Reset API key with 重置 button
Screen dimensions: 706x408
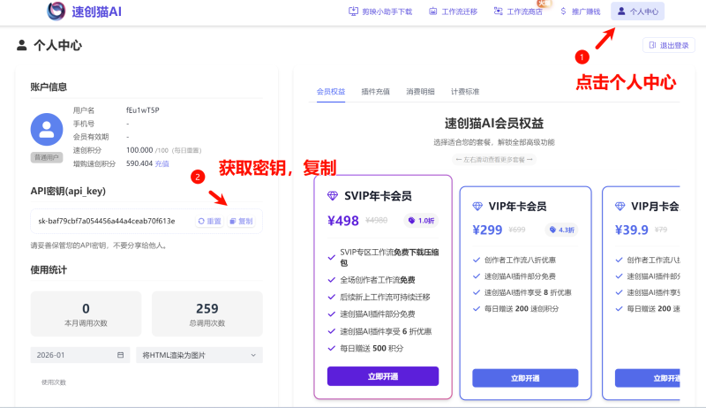209,221
